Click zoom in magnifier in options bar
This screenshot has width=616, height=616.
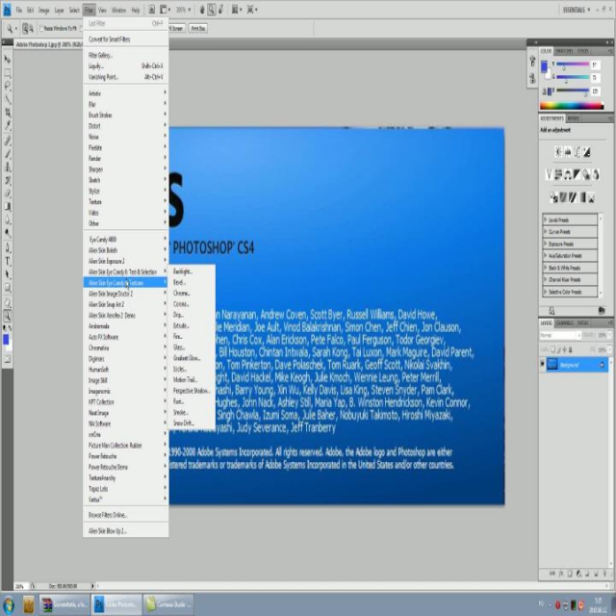point(26,28)
